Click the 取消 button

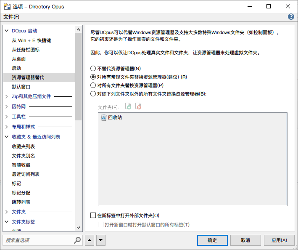pyautogui.click(x=245, y=240)
